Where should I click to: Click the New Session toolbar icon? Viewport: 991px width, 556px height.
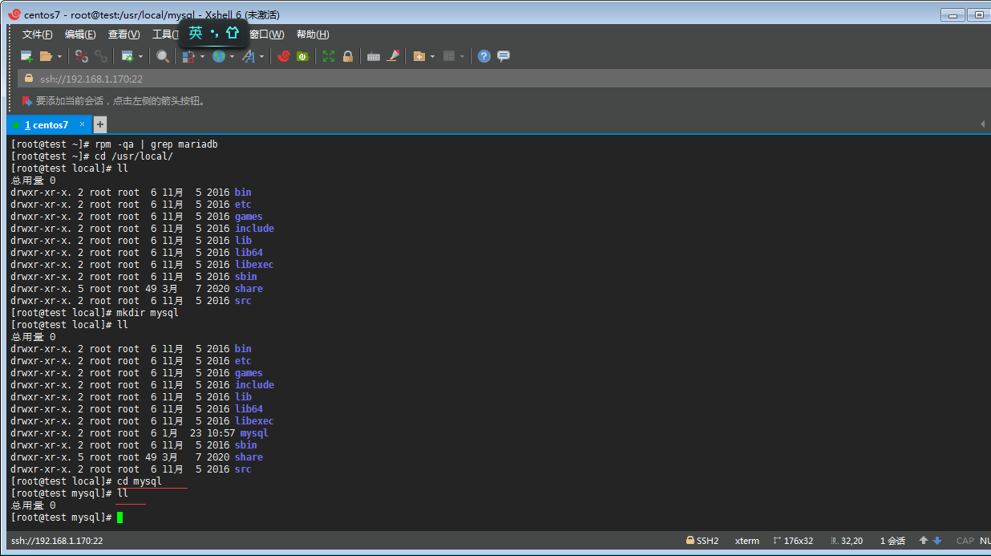[x=26, y=56]
